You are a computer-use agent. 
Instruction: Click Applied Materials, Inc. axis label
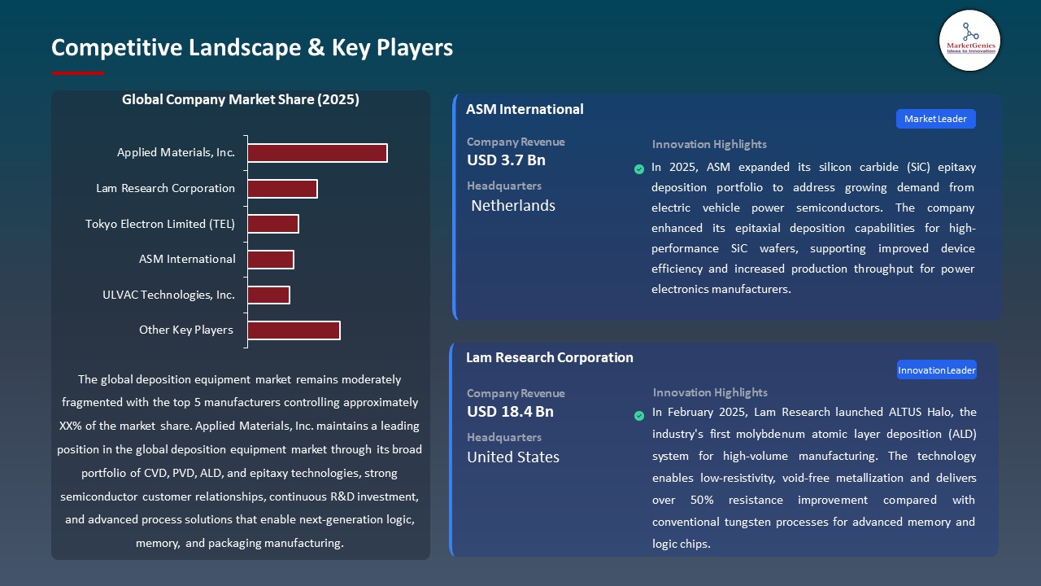pyautogui.click(x=176, y=153)
